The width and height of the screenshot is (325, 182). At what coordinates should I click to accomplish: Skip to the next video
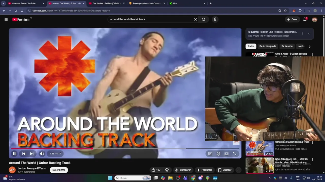(x=32, y=153)
